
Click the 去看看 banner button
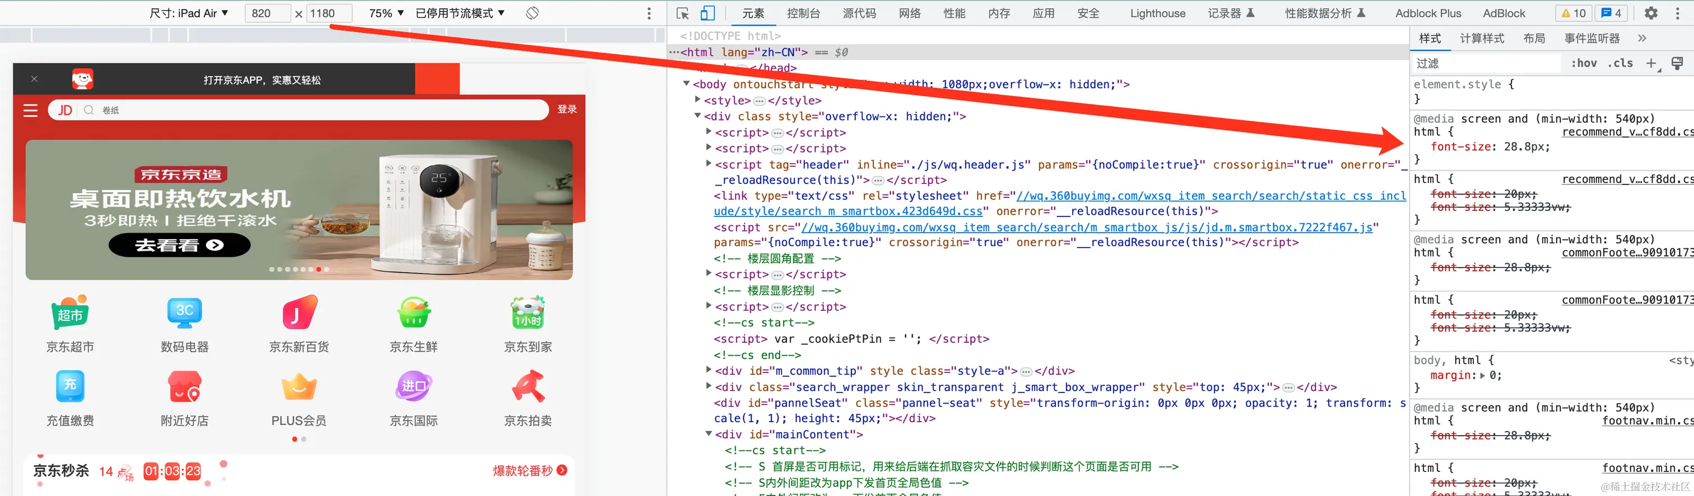(179, 245)
